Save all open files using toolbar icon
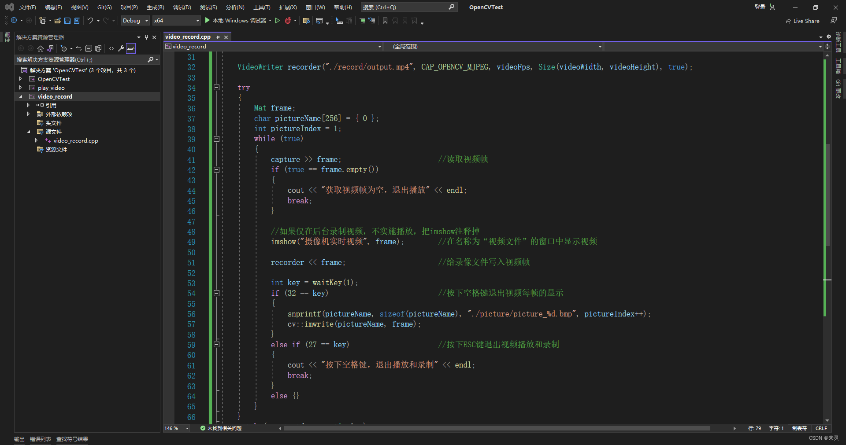Screen dimensions: 846x445 (x=76, y=21)
